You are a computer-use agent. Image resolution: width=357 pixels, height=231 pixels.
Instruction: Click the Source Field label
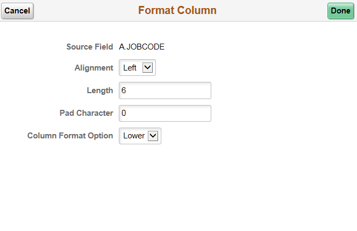[90, 47]
